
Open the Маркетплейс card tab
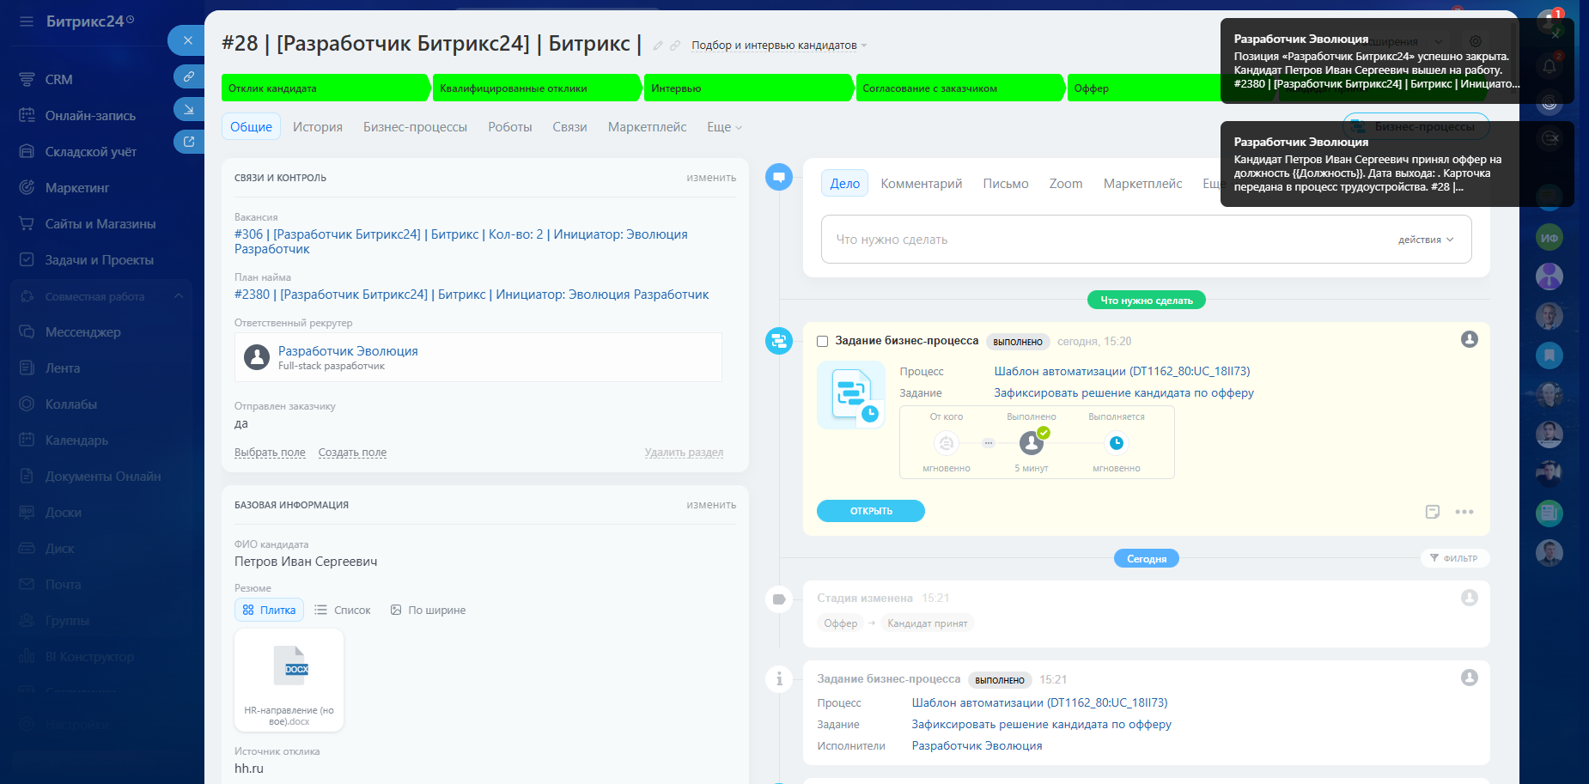pos(648,127)
